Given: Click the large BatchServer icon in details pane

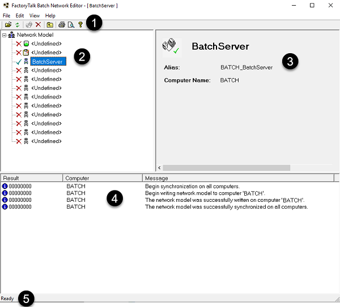Looking at the screenshot, I should tap(171, 46).
